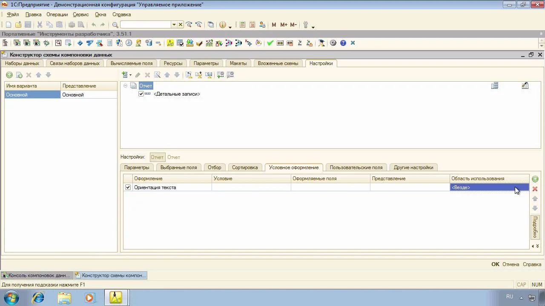Image resolution: width=545 pixels, height=306 pixels.
Task: Click the move-up arrow above report tree
Action: point(167,75)
